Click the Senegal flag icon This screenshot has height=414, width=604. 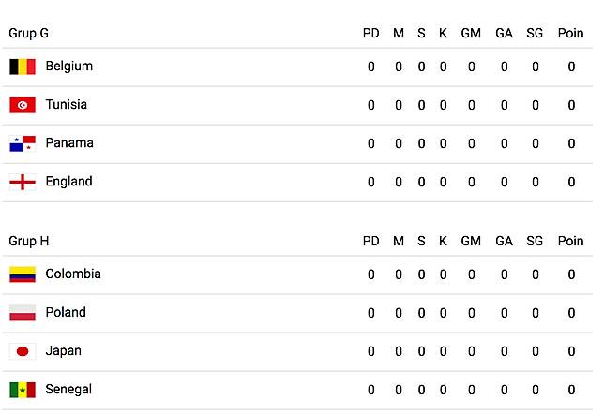(23, 390)
